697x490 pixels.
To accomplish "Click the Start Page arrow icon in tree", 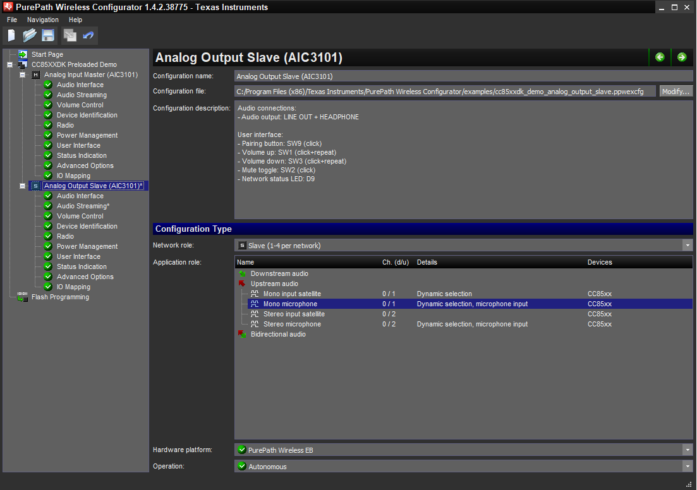I will [x=23, y=54].
